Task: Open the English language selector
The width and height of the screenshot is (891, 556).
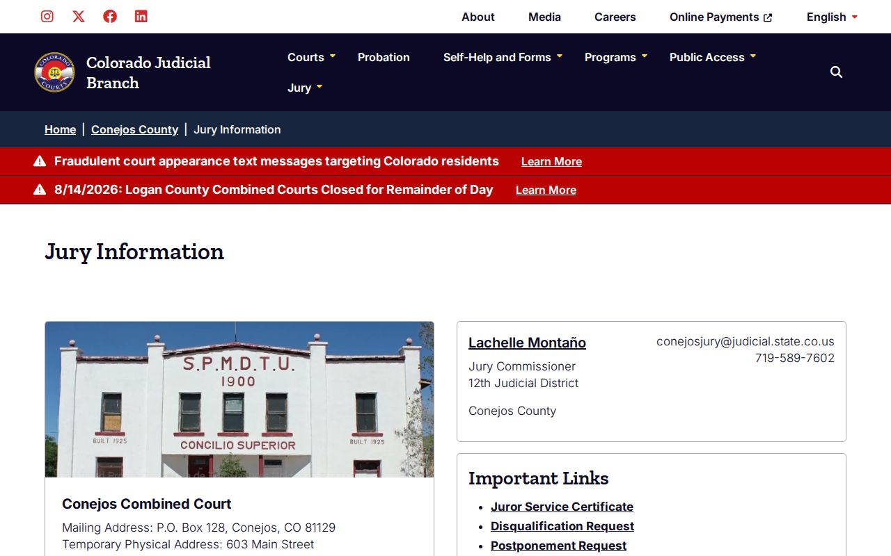Action: tap(832, 17)
